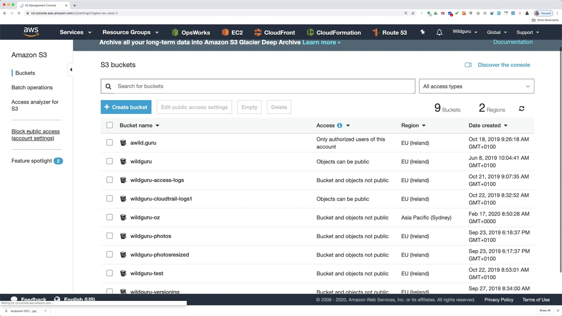The width and height of the screenshot is (562, 316).
Task: Click the bucket icon for awild.guru
Action: (123, 143)
